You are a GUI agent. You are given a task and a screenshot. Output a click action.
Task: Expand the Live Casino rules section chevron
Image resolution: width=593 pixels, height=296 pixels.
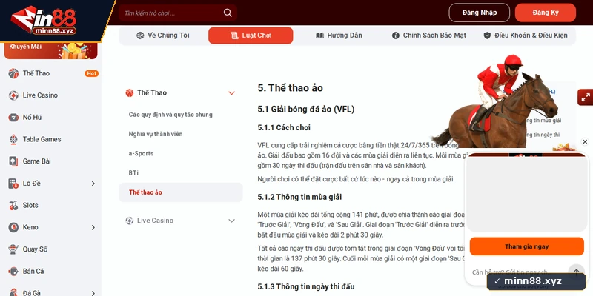tap(232, 221)
